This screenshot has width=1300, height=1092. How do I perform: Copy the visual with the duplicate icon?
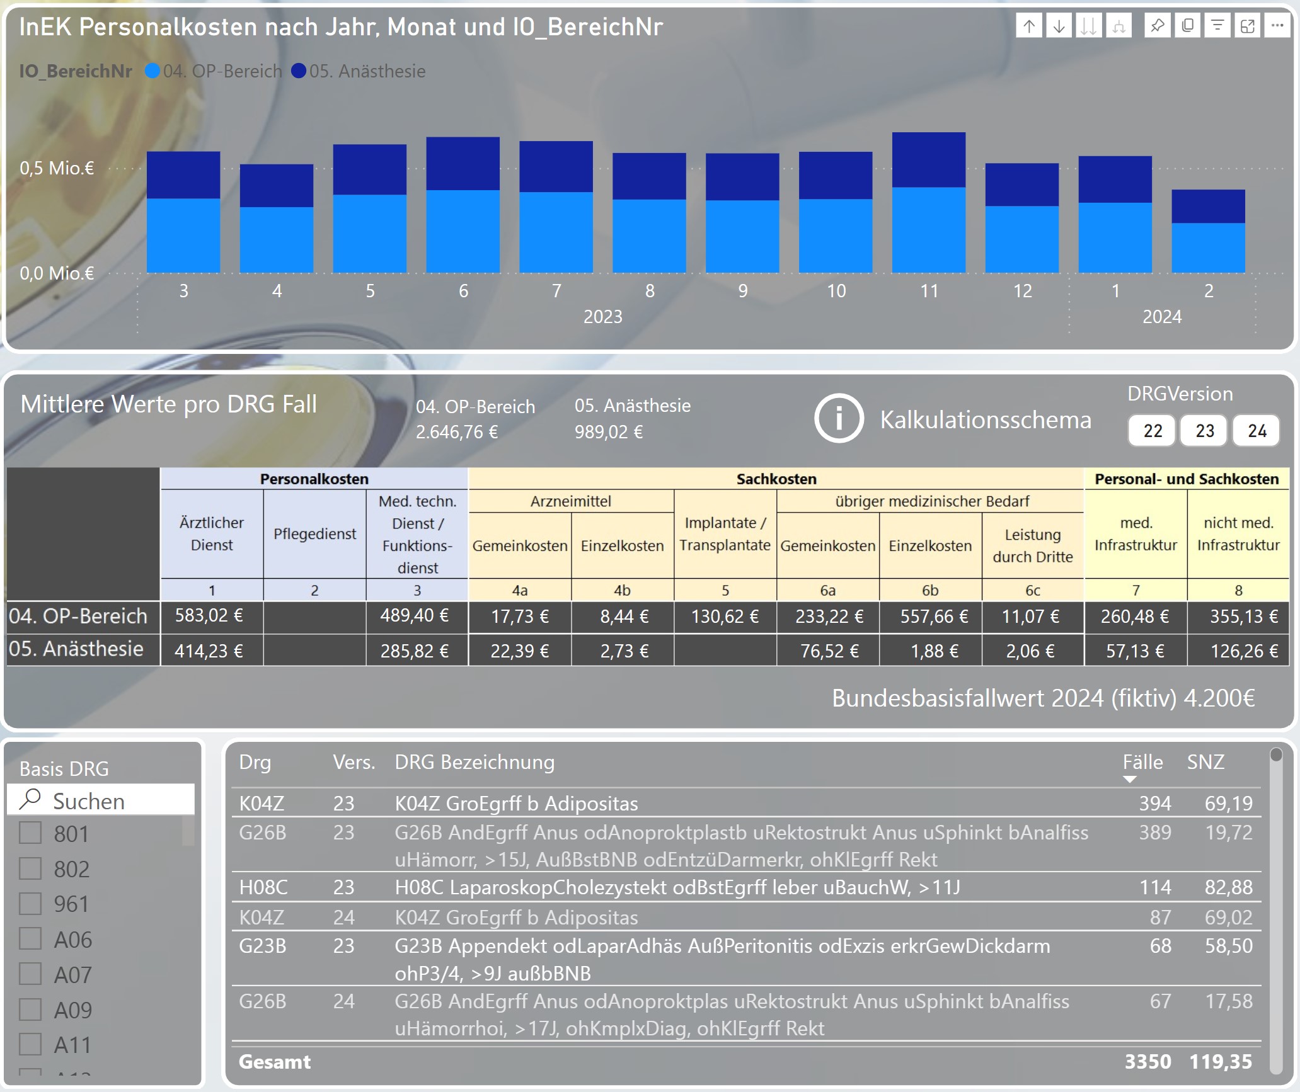point(1188,26)
